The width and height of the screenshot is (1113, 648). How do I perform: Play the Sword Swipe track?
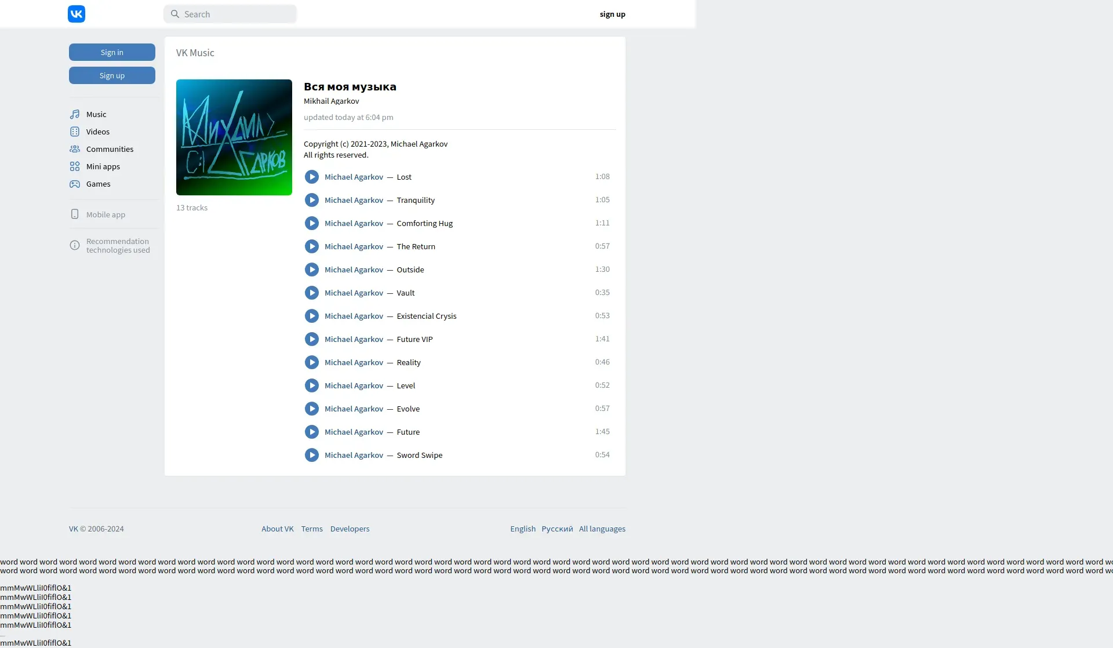click(x=312, y=455)
